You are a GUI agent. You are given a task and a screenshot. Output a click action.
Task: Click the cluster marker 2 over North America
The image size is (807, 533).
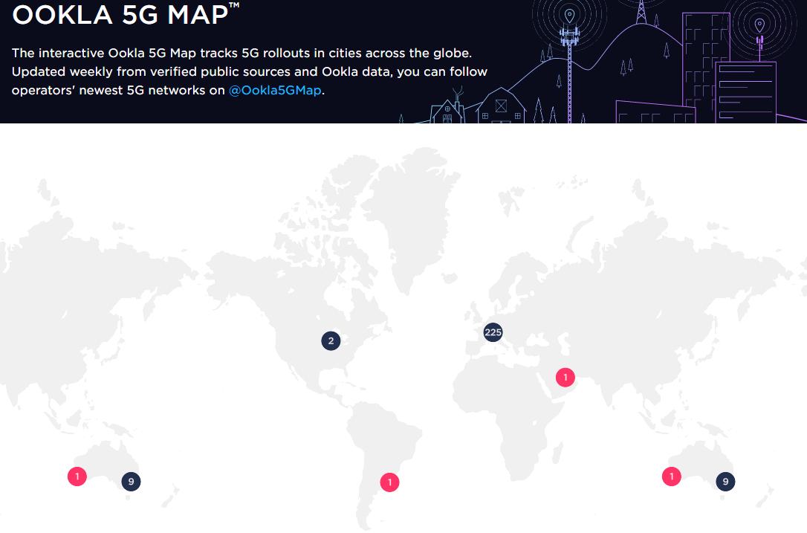(x=331, y=340)
